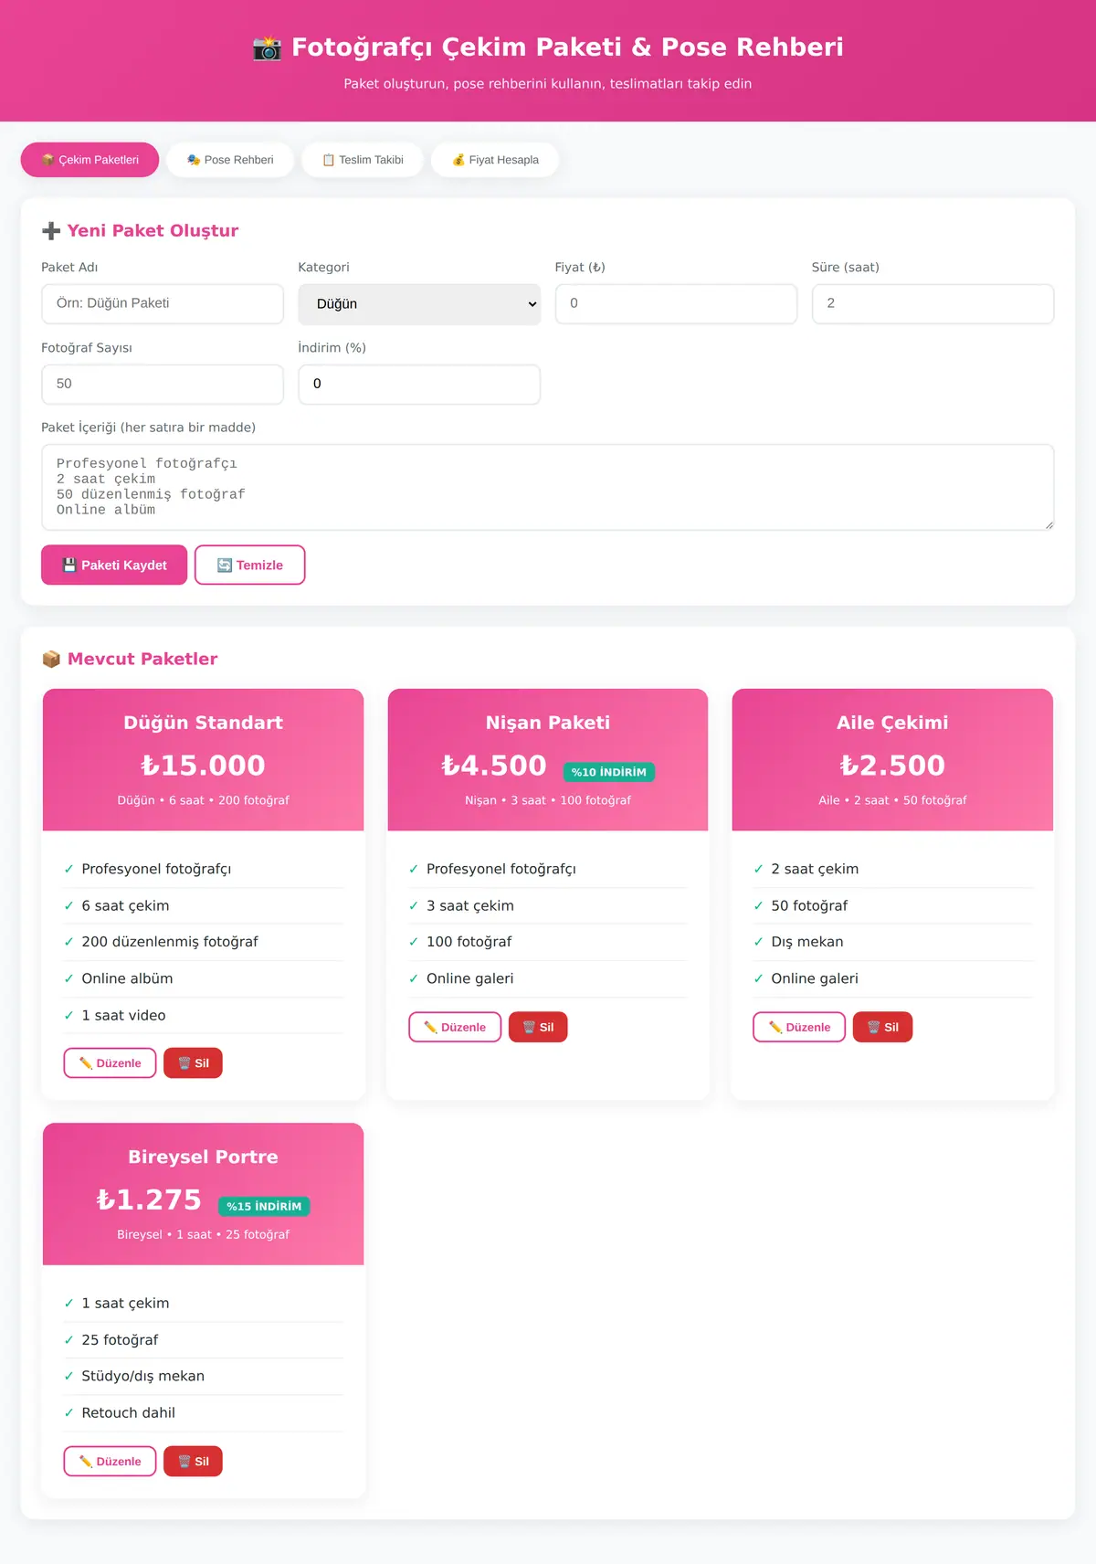Click the Bireysel Portre card title

point(203,1157)
